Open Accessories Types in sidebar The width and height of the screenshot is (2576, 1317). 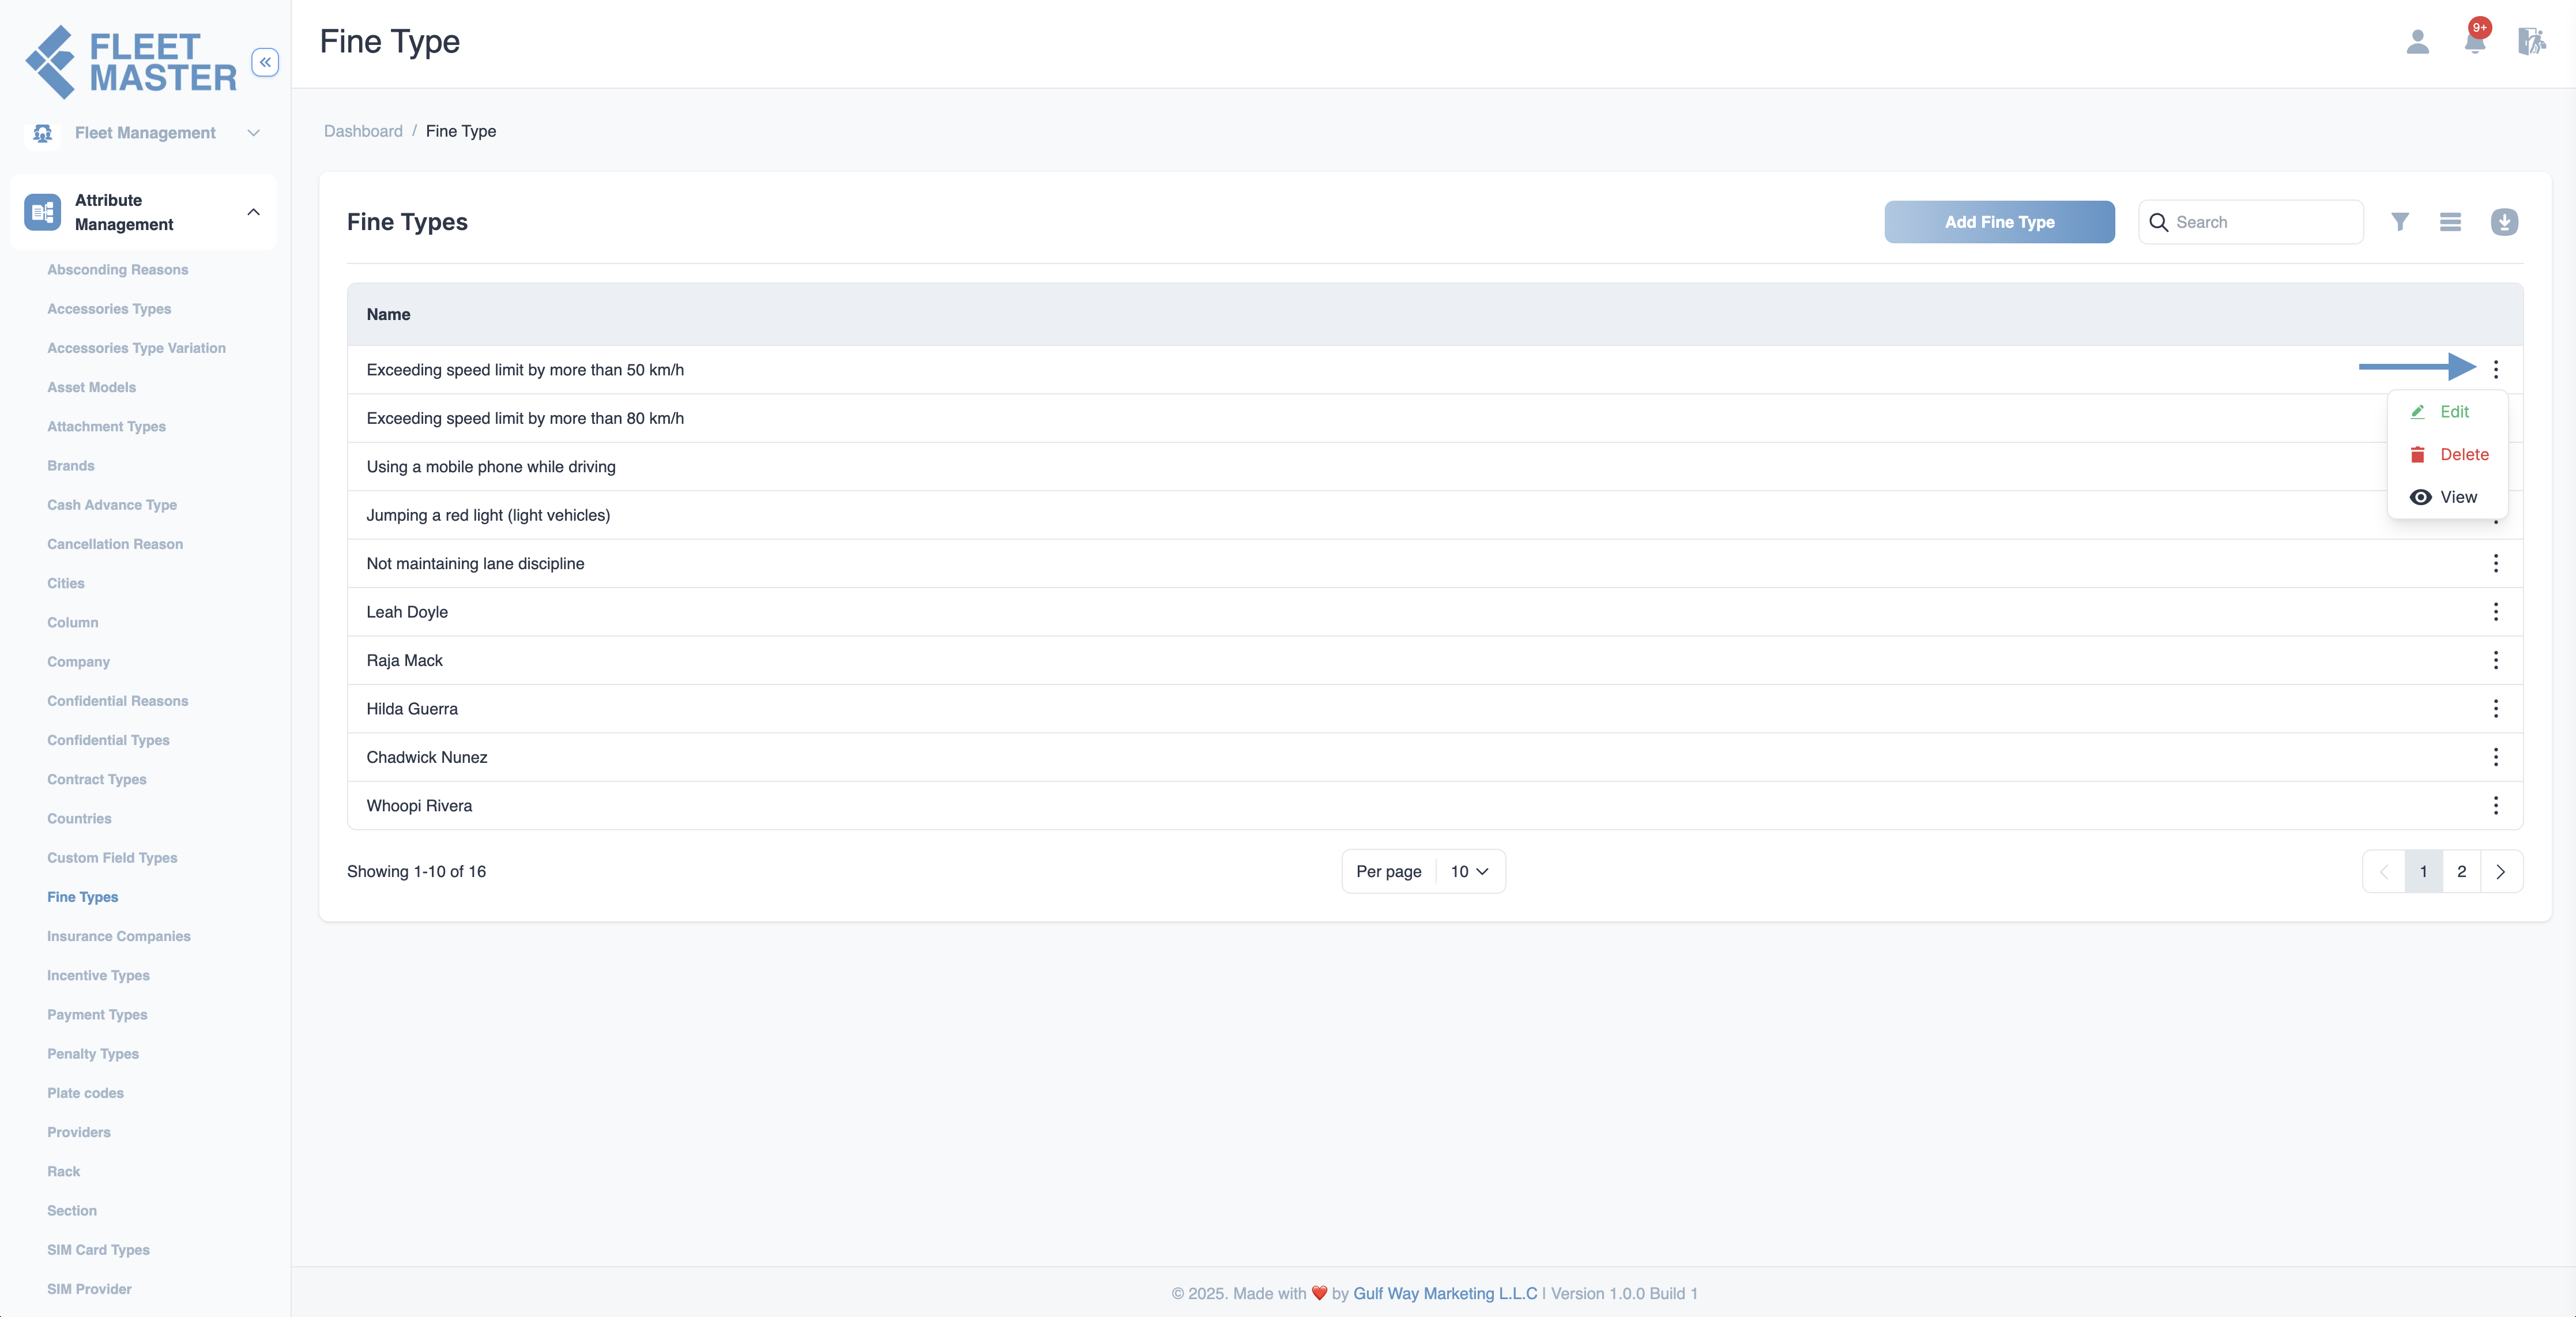point(109,309)
